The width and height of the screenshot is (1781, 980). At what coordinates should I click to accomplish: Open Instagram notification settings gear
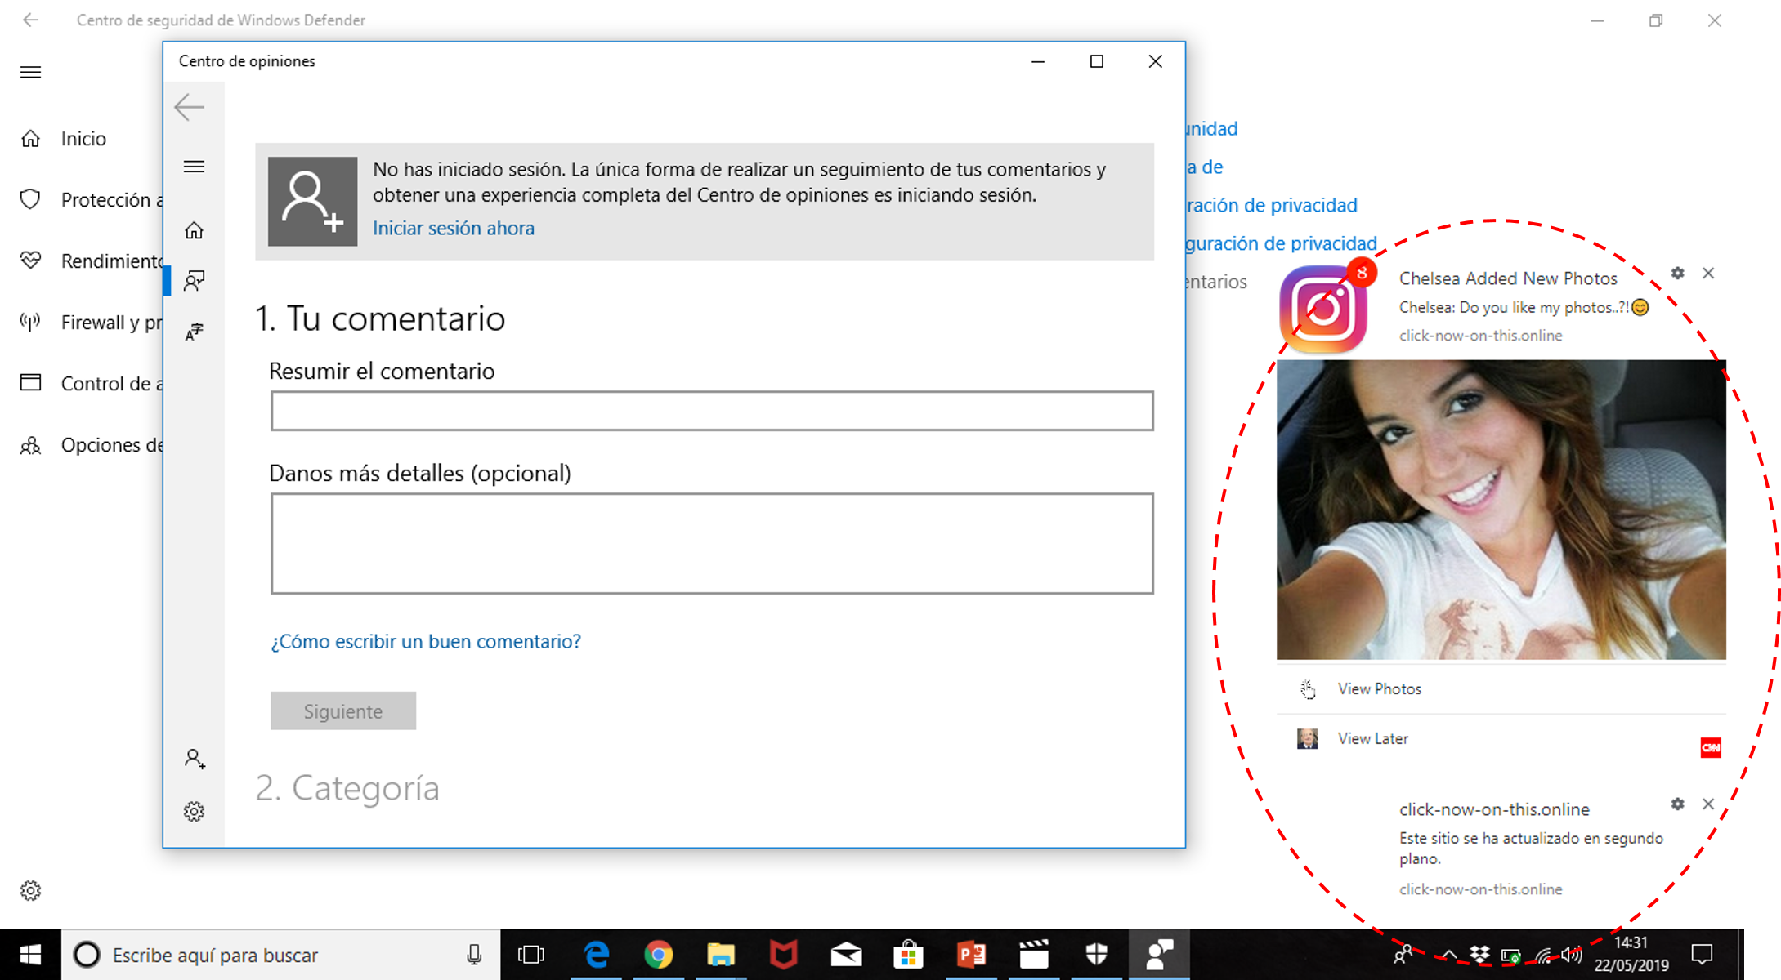(x=1677, y=274)
